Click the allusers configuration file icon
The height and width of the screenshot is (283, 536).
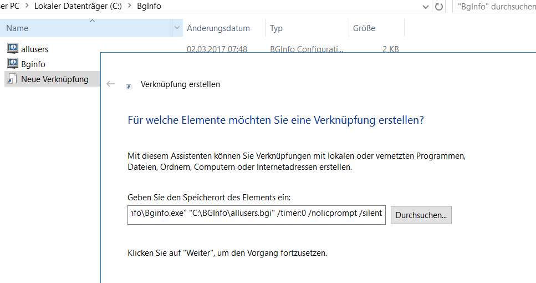[x=13, y=49]
